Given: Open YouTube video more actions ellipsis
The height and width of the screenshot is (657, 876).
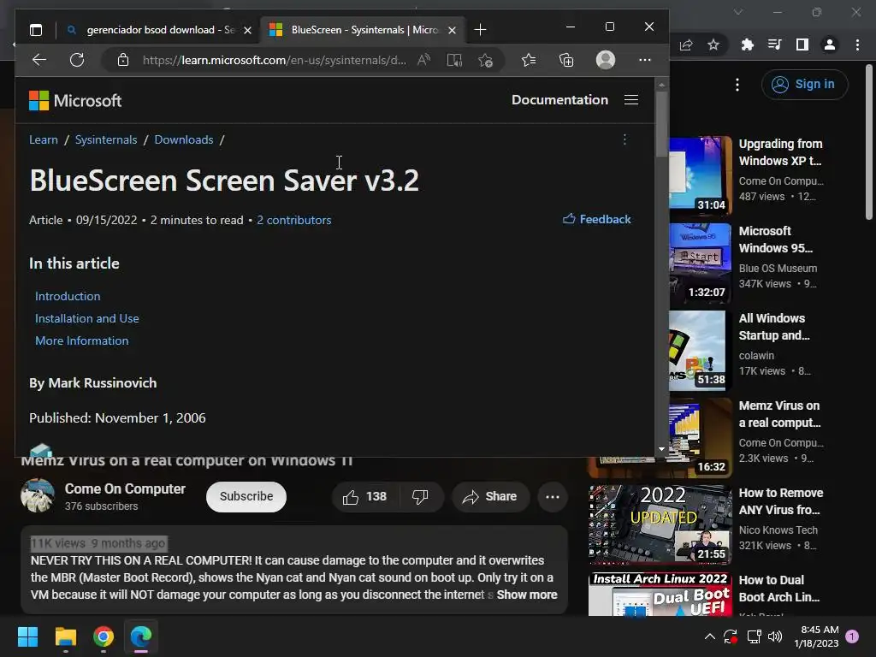Looking at the screenshot, I should pos(553,497).
